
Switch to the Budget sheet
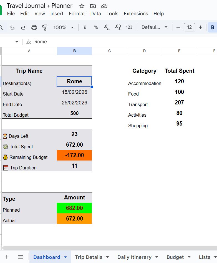(175, 257)
